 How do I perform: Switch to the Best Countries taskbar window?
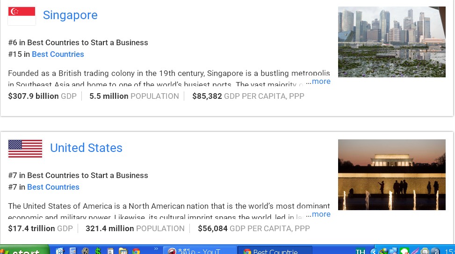tap(275, 251)
